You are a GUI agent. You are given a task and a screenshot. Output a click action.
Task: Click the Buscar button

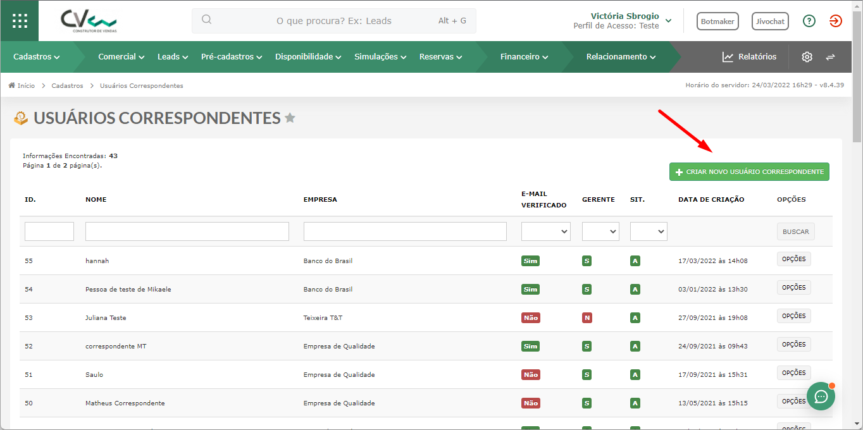coord(796,231)
